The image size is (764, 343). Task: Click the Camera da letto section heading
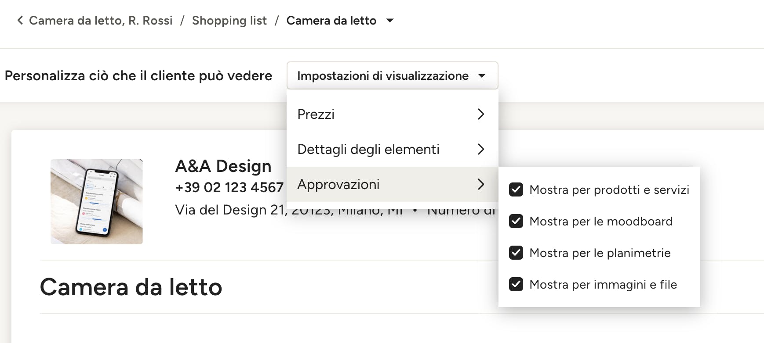click(131, 287)
